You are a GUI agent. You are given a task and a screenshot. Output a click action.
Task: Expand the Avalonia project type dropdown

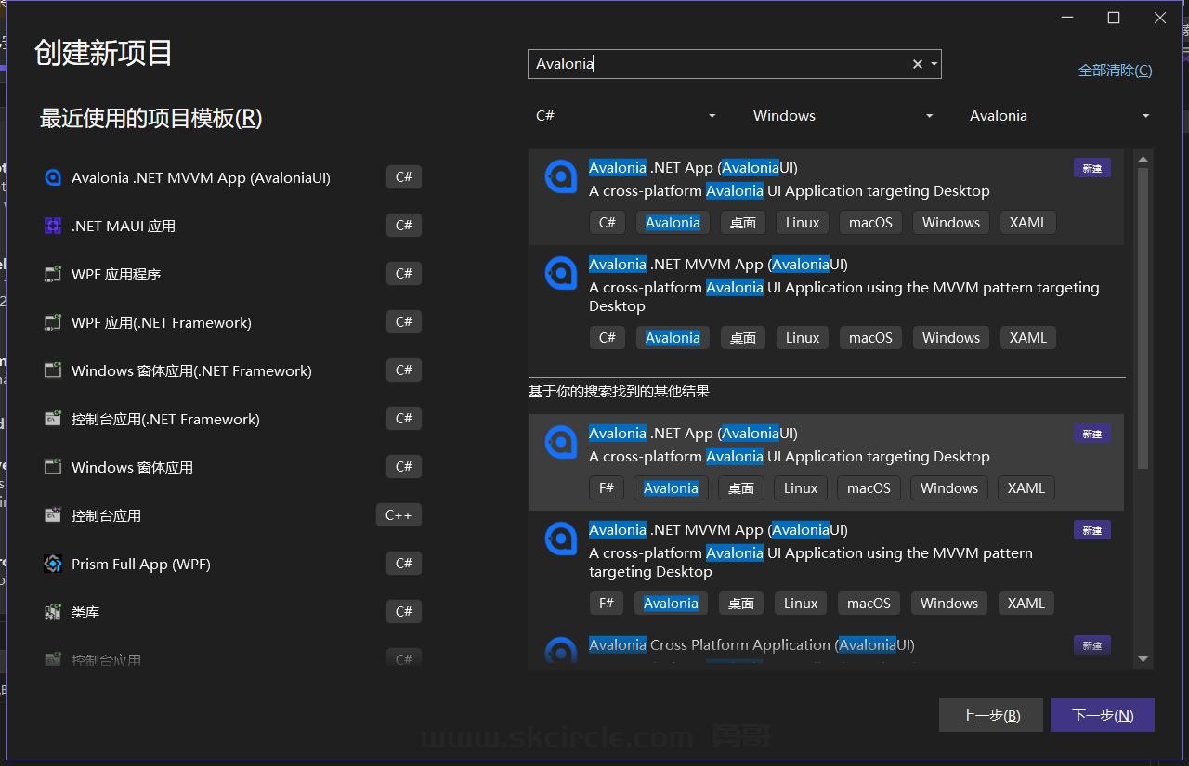coord(1059,116)
